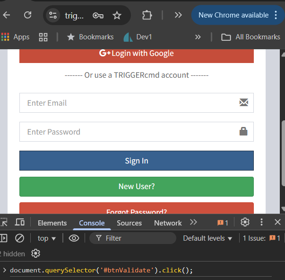Switch to the Elements tab
The height and width of the screenshot is (280, 285).
[x=52, y=223]
